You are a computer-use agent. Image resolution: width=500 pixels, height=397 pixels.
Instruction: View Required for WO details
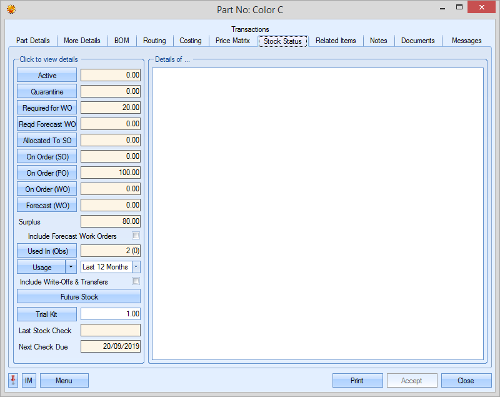47,108
